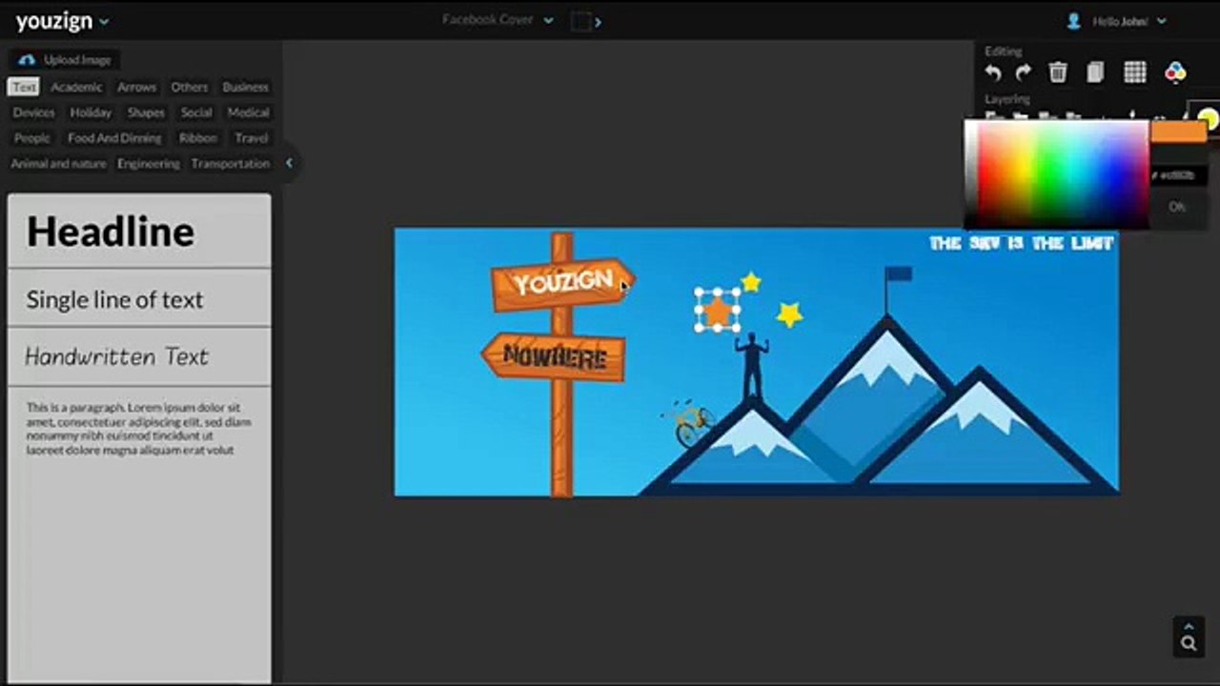The image size is (1220, 686).
Task: Switch to the Shapes category
Action: (146, 112)
